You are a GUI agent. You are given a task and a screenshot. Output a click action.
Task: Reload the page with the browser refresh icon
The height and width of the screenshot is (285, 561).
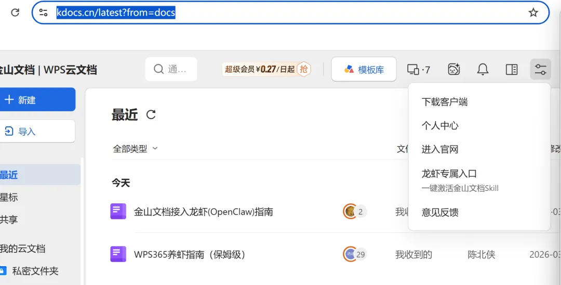coord(15,13)
